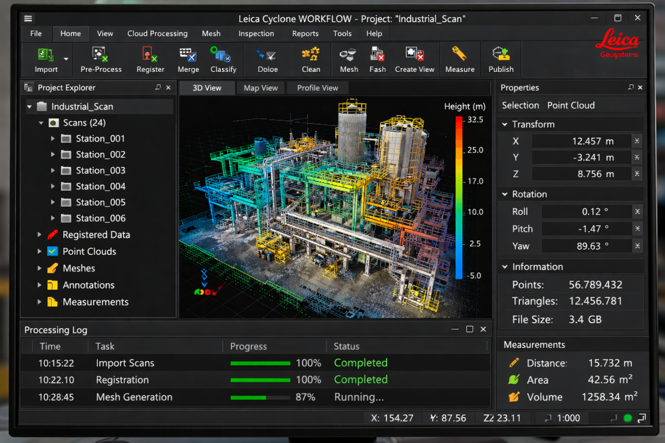Toggle the Project Explorer pin

point(158,87)
